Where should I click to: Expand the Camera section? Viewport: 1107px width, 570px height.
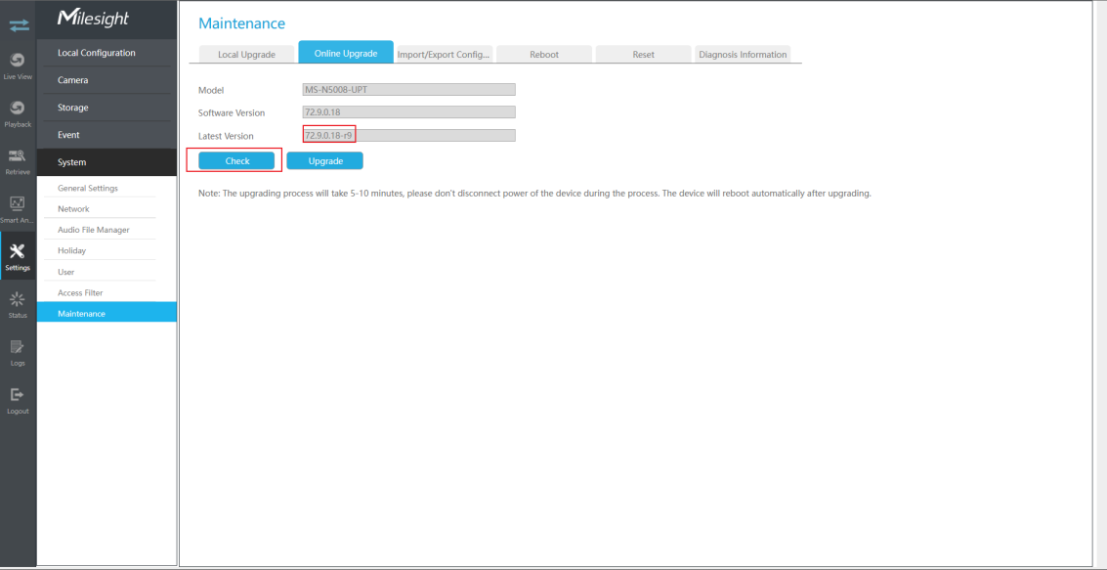[106, 80]
